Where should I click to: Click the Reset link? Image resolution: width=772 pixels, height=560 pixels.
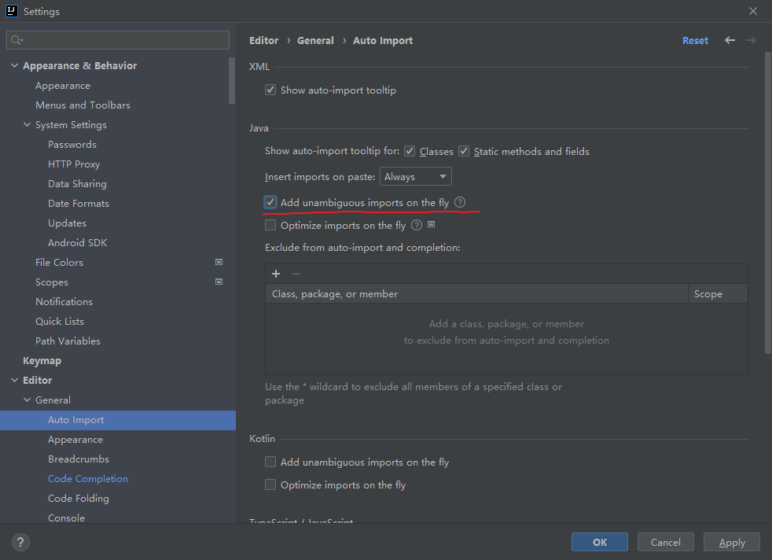coord(695,41)
